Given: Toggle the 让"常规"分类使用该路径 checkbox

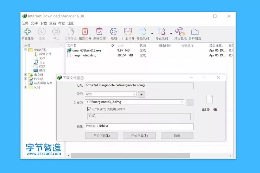Looking at the screenshot, I should click(x=89, y=109).
